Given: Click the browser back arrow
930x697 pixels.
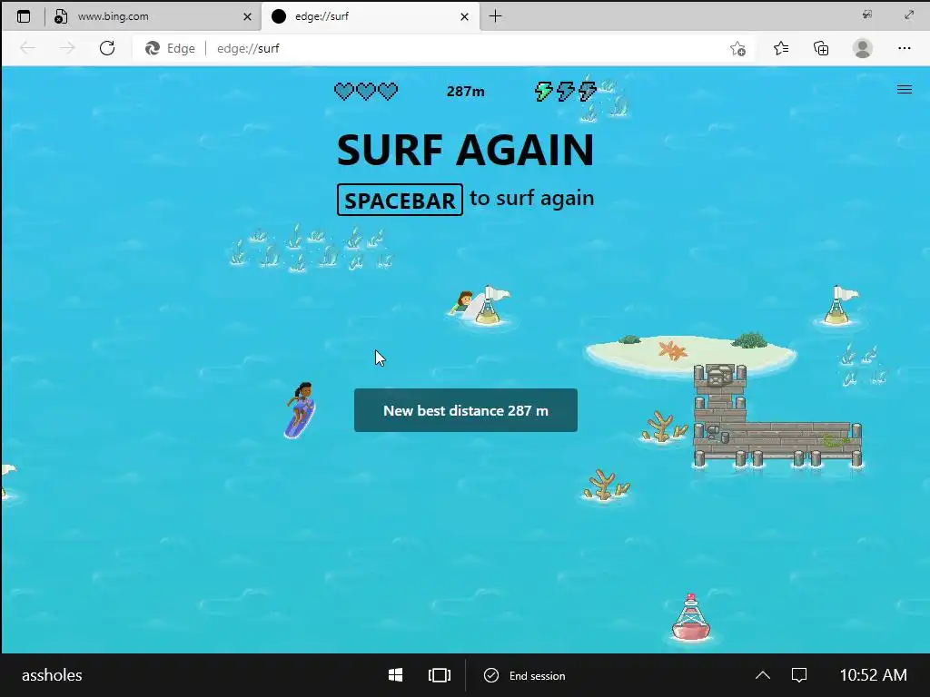Looking at the screenshot, I should click(27, 48).
